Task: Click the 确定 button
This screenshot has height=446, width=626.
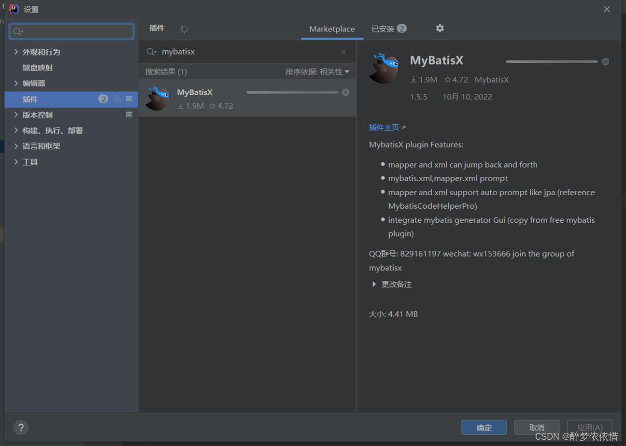Action: coord(484,427)
